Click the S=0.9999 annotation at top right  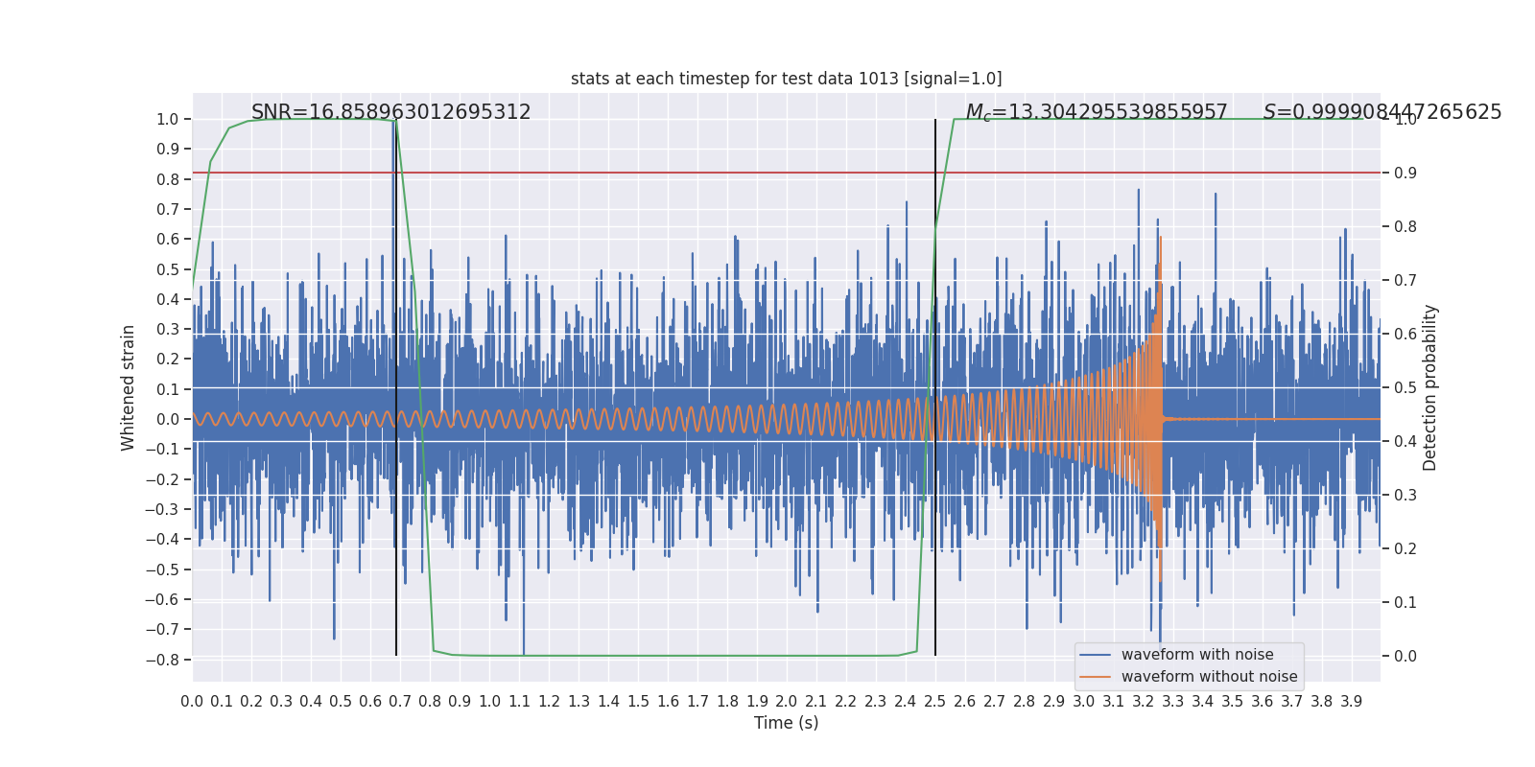point(1381,112)
